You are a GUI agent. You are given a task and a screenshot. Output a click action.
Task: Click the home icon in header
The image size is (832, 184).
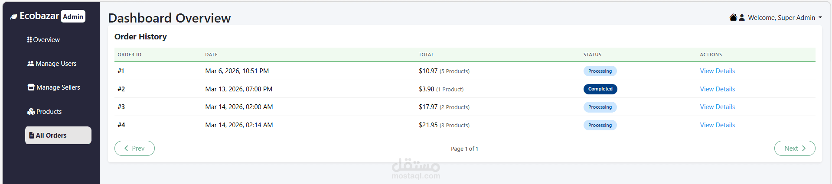coord(733,17)
